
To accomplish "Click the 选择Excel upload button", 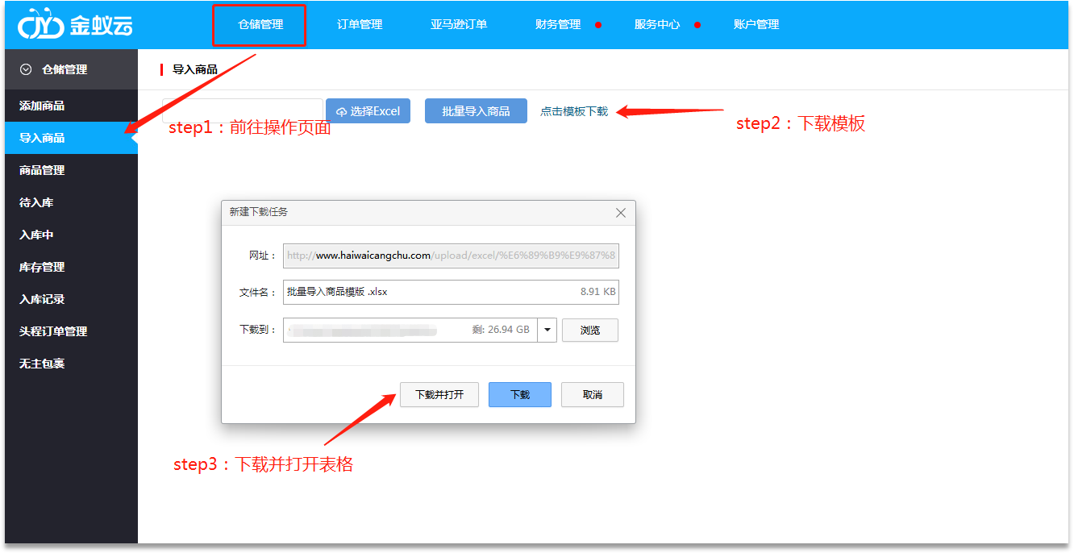I will click(368, 111).
